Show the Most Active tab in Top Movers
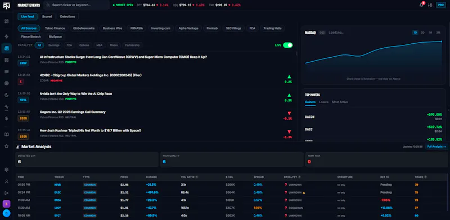450x220 pixels. (x=340, y=102)
